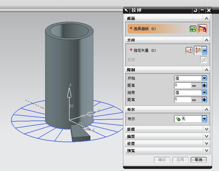Screen dimensions: 219x171
Task: Open the start distance options arrow
Action: [204, 85]
